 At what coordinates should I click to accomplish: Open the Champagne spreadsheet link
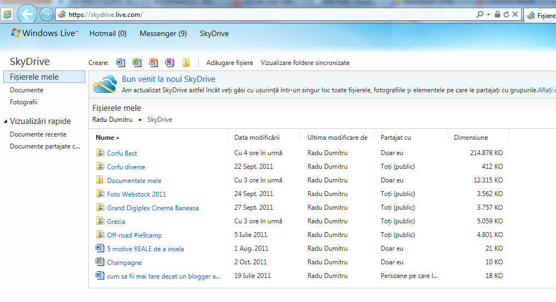[125, 263]
